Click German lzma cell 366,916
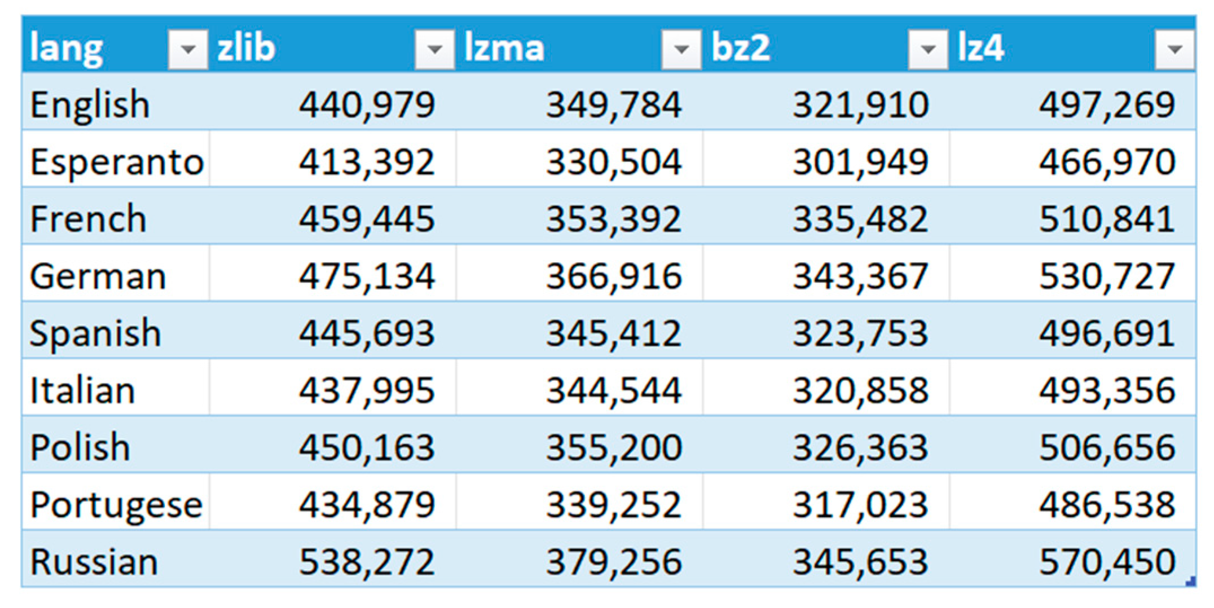Viewport: 1214px width, 608px height. 614,276
